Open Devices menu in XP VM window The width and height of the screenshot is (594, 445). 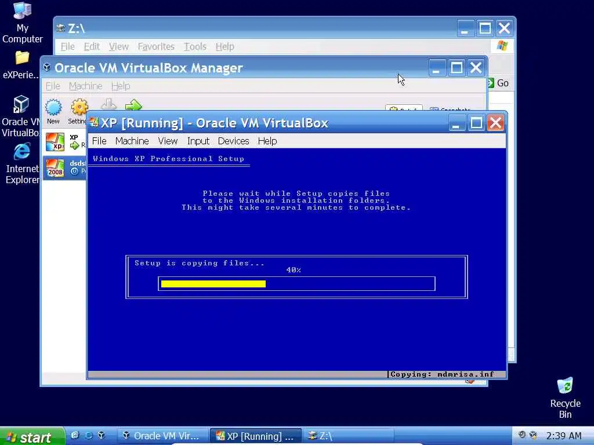(x=233, y=141)
